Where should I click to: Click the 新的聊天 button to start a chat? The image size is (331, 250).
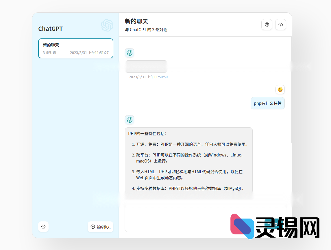[x=100, y=227]
